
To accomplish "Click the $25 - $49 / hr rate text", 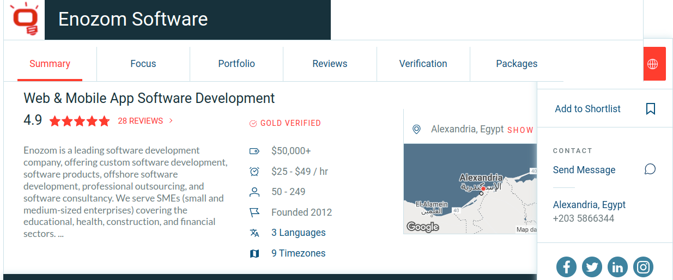I will [300, 172].
